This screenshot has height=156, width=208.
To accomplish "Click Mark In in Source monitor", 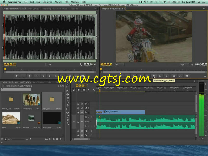I will [x=23, y=76].
